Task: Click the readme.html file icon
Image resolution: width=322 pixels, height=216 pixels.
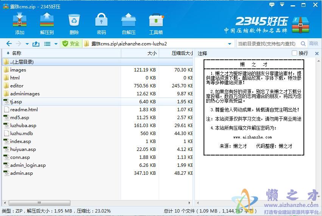Action: (x=6, y=109)
